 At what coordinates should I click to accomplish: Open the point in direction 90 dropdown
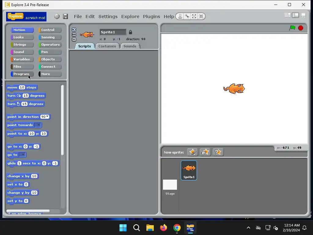[x=47, y=117]
